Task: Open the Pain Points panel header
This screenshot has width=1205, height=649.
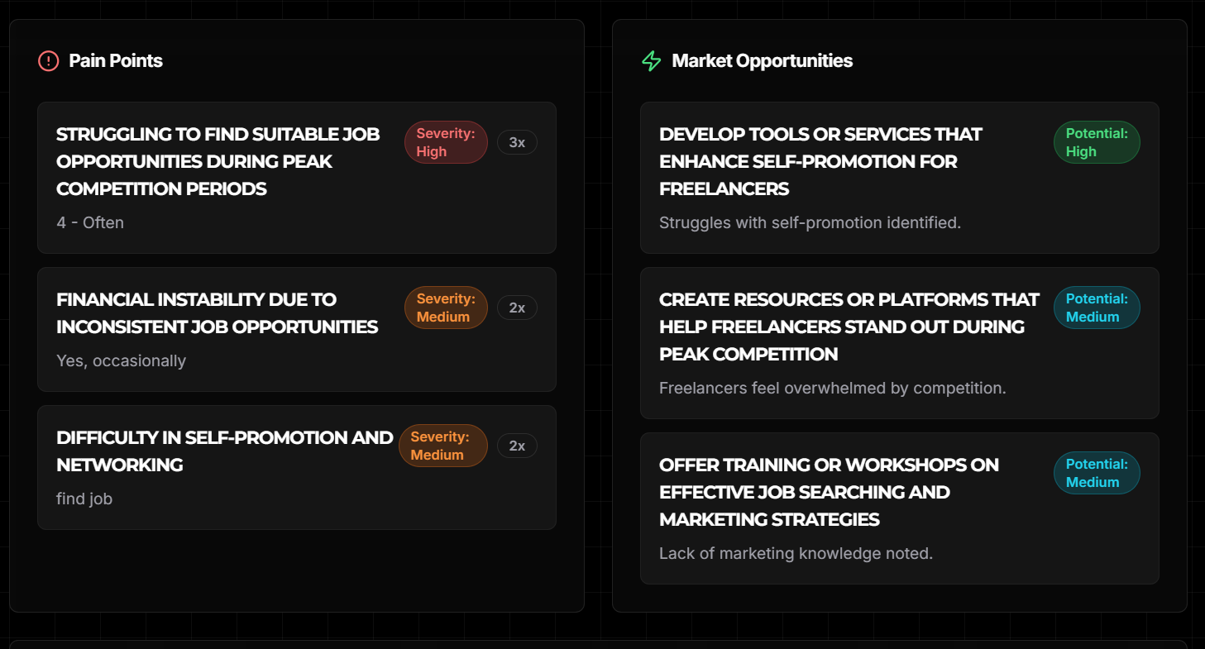Action: 116,60
